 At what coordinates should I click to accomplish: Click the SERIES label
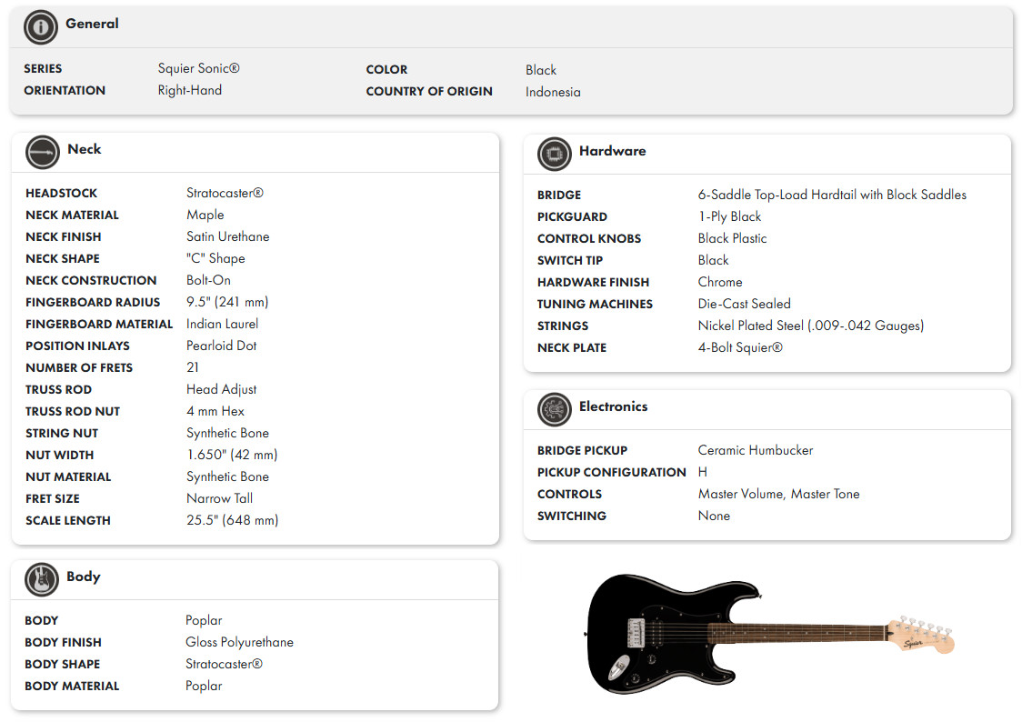pos(43,68)
